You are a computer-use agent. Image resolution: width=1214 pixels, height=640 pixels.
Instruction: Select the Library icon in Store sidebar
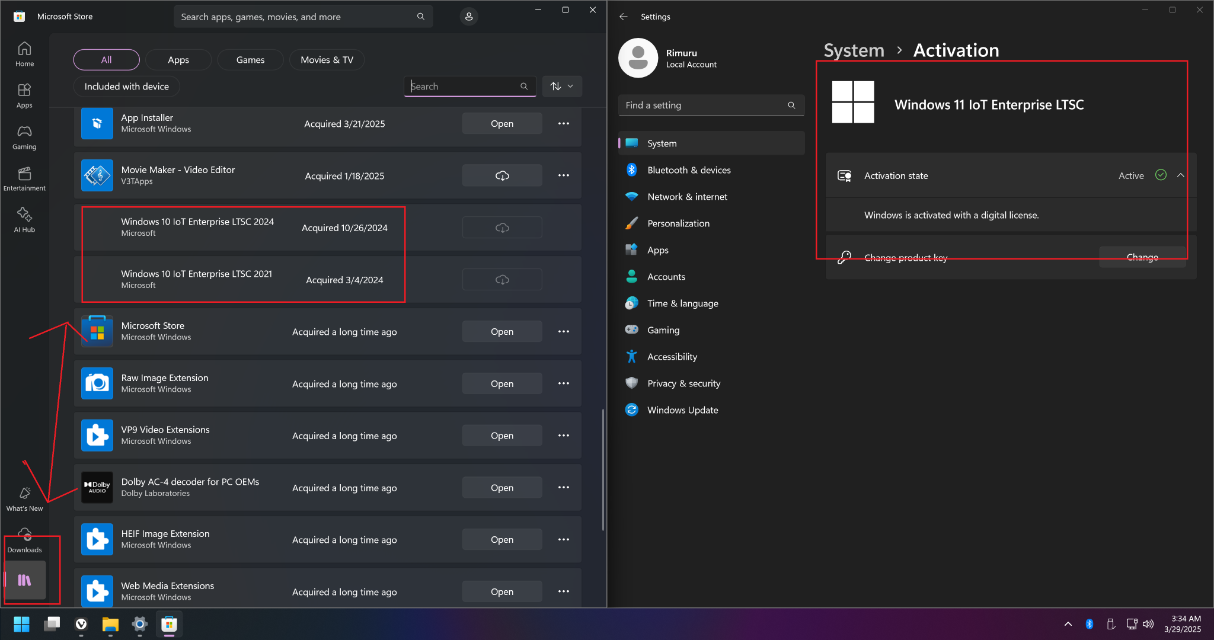tap(24, 580)
